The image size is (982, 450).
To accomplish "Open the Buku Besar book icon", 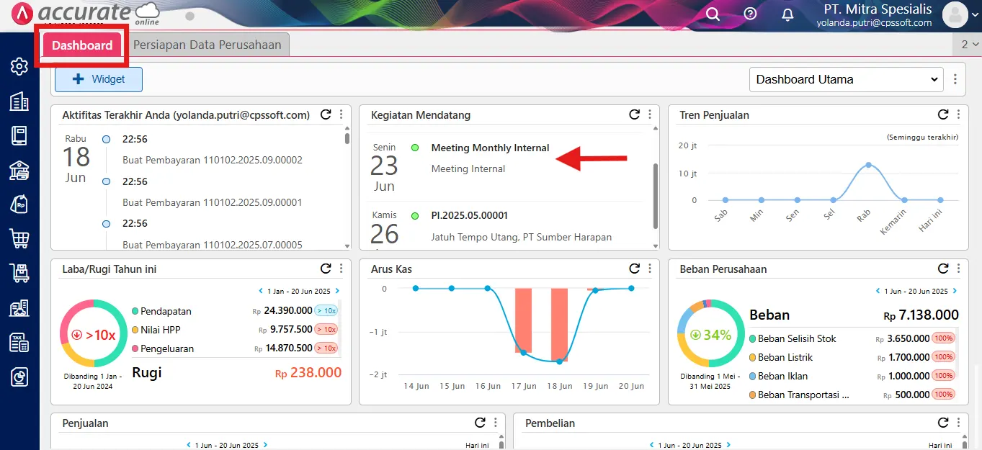I will 19,135.
